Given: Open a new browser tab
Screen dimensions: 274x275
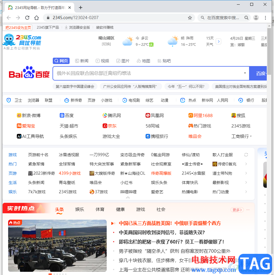Looking at the screenshot, I should 81,8.
